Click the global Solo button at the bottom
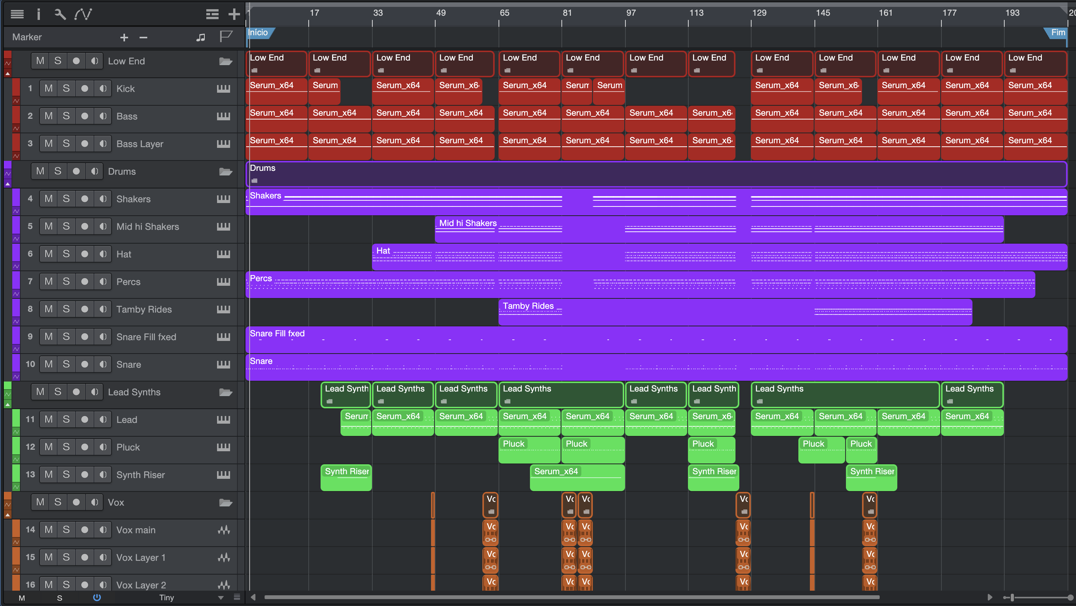 click(x=60, y=598)
